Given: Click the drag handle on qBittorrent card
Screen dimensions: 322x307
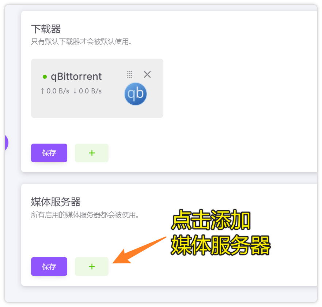Looking at the screenshot, I should click(x=130, y=74).
